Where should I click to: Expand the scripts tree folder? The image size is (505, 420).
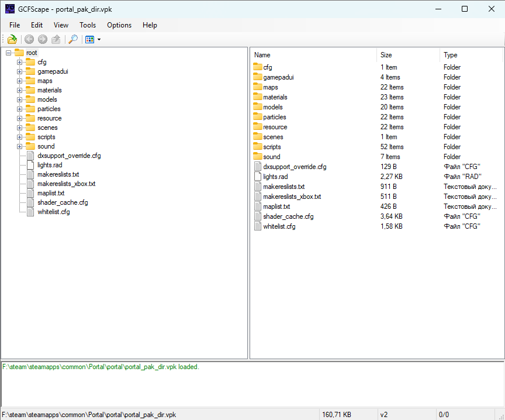pos(20,137)
